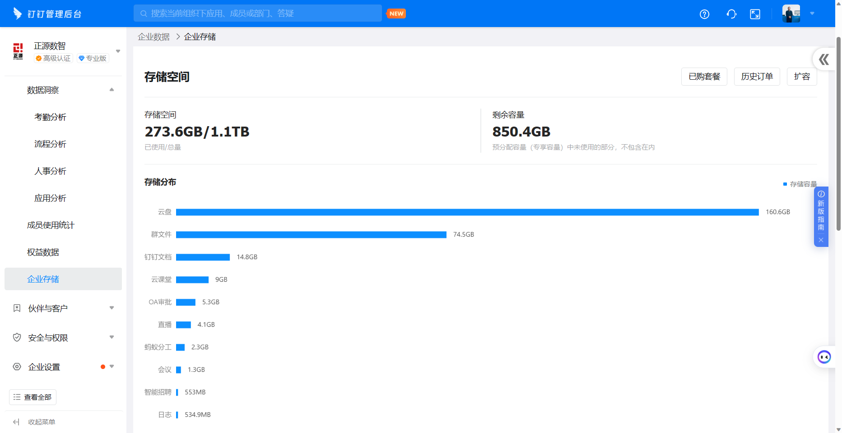Open 权益数据 in the sidebar
The height and width of the screenshot is (433, 842).
pos(43,252)
